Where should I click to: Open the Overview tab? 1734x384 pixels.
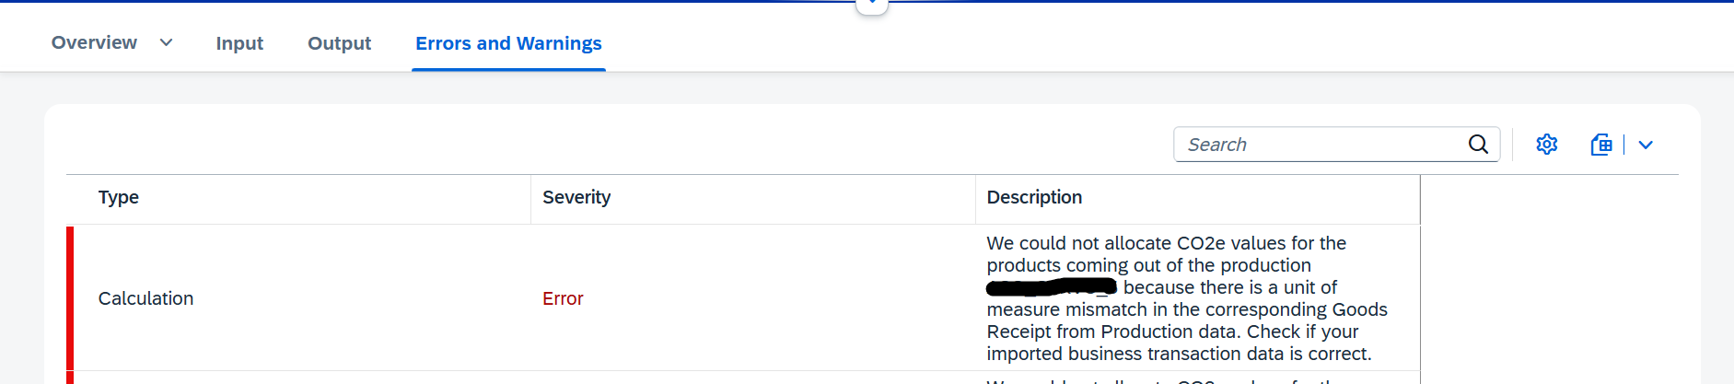point(94,42)
